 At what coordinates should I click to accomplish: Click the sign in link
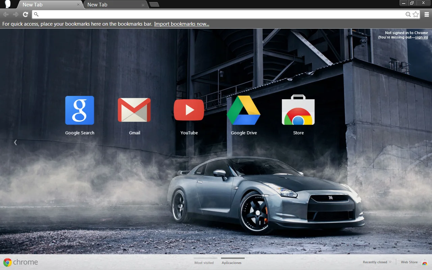[x=421, y=37]
